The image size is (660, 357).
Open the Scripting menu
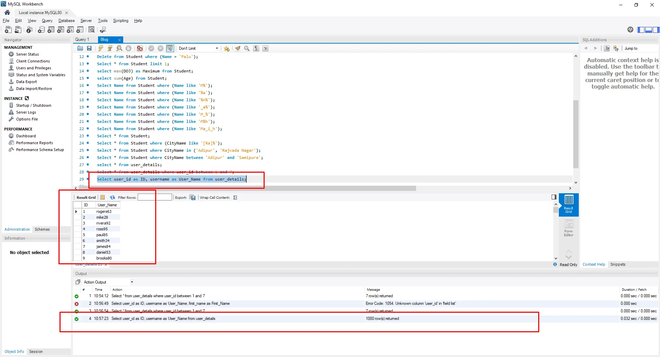[x=120, y=21]
